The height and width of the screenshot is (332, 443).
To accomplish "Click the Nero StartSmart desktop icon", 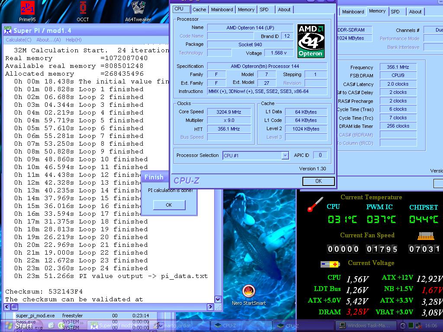I will [x=248, y=292].
